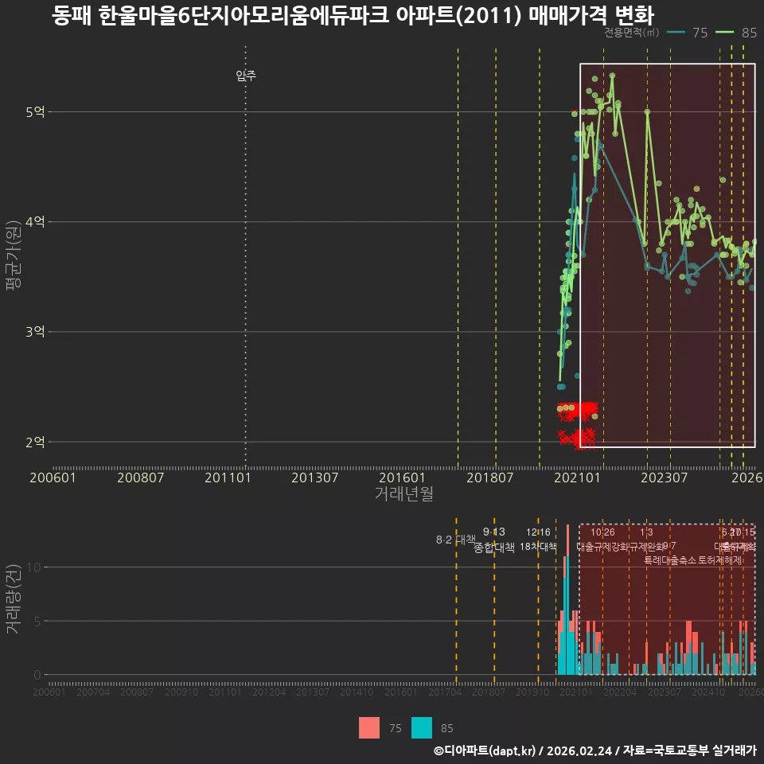Click the 75 line sample in top legend
The height and width of the screenshot is (764, 764).
[676, 33]
